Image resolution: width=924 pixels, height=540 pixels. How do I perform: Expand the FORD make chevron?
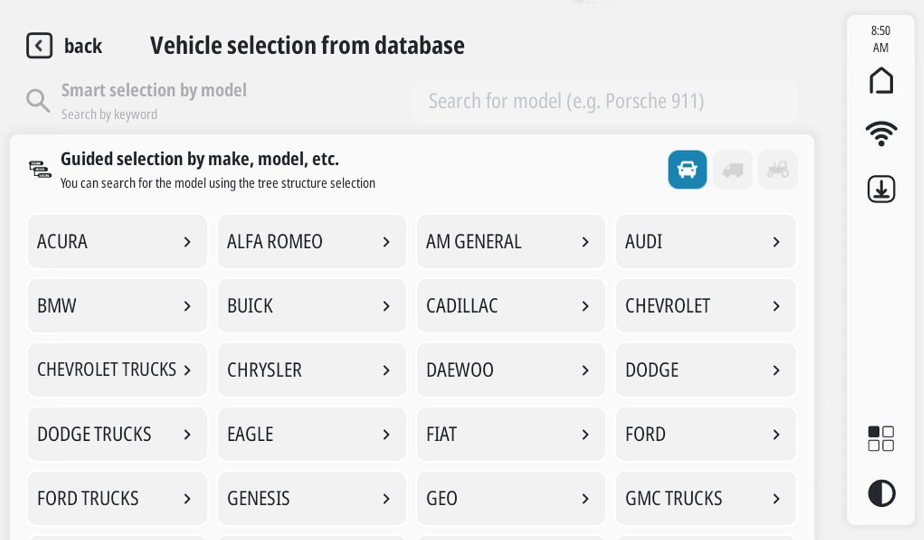[776, 434]
